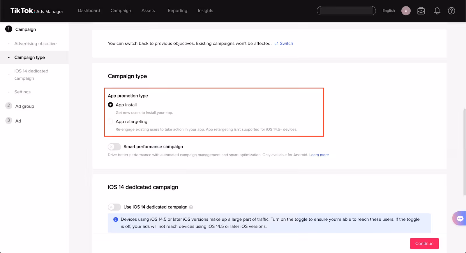Go to step 2 Ad group number icon
This screenshot has height=253, width=466.
click(x=9, y=106)
